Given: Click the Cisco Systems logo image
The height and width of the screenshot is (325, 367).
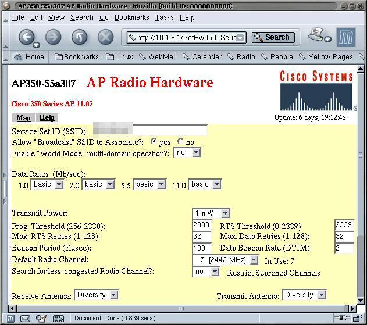Looking at the screenshot, I should click(x=316, y=91).
